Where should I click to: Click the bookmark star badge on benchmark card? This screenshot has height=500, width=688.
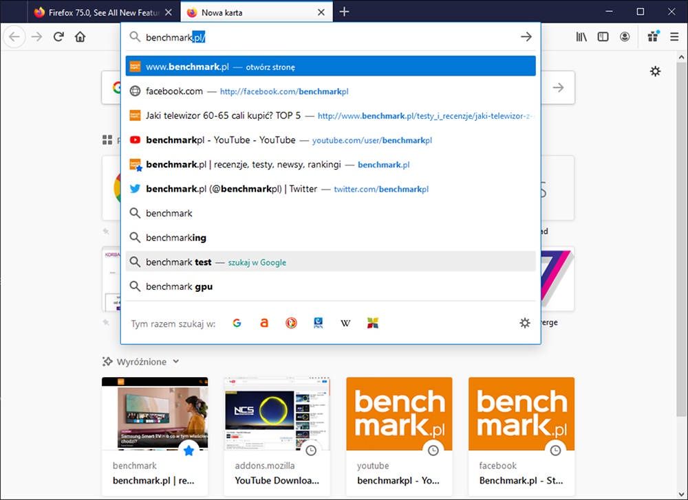(x=189, y=450)
